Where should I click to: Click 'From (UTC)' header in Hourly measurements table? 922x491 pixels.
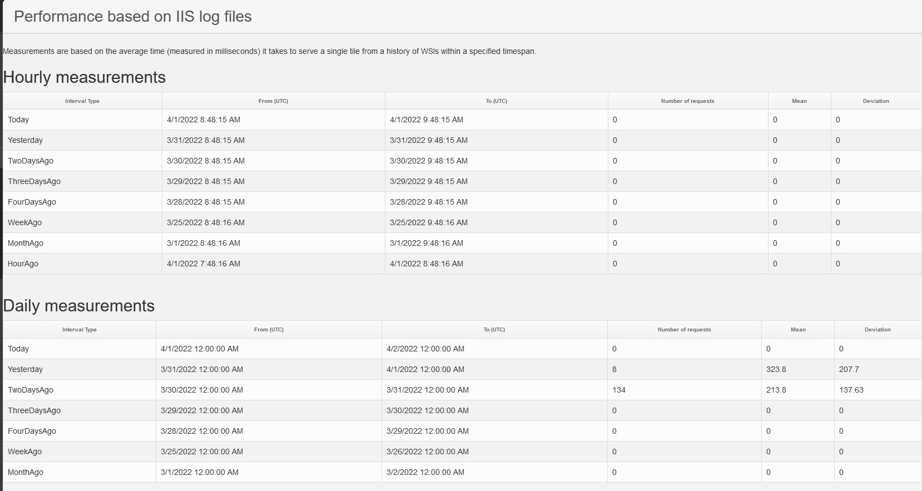[x=273, y=101]
